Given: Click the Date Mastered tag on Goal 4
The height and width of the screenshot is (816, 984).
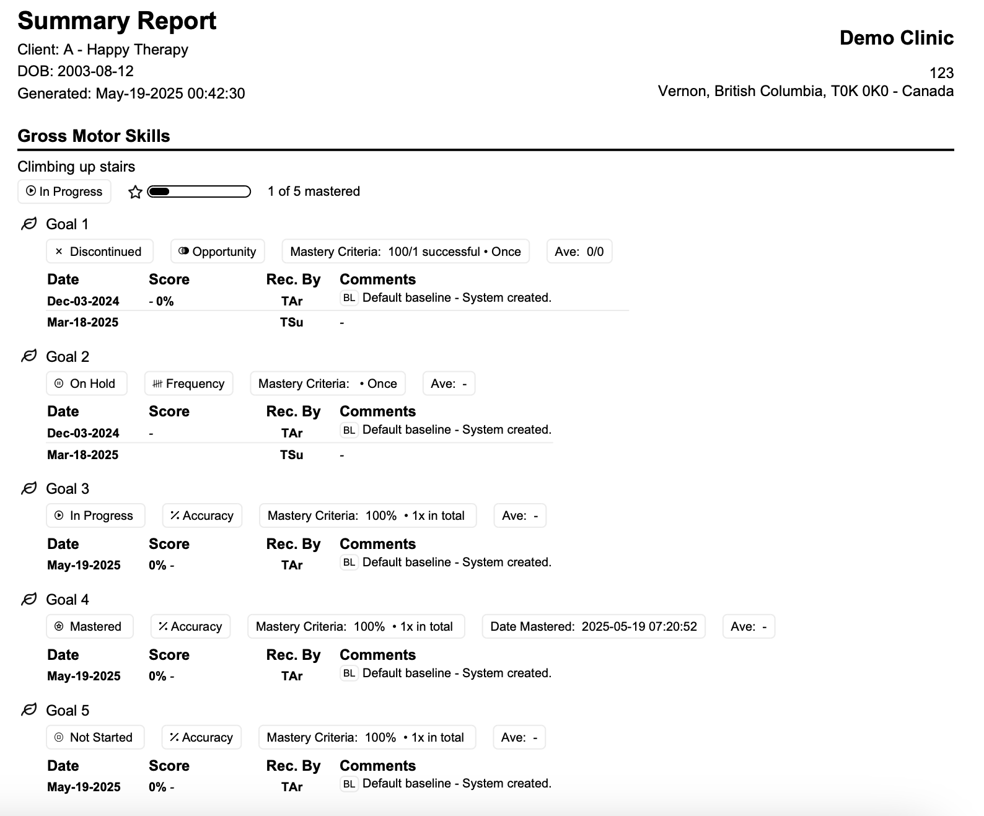Looking at the screenshot, I should point(593,626).
